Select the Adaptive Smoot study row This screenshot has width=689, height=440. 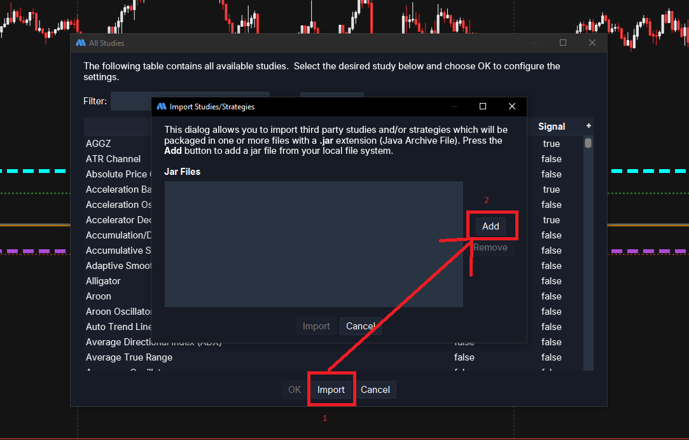pos(118,266)
